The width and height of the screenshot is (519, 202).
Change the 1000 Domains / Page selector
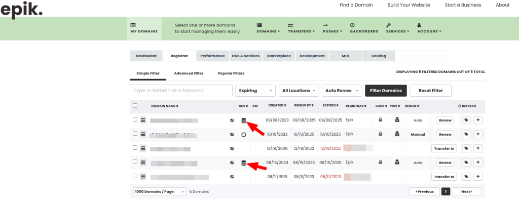click(160, 192)
